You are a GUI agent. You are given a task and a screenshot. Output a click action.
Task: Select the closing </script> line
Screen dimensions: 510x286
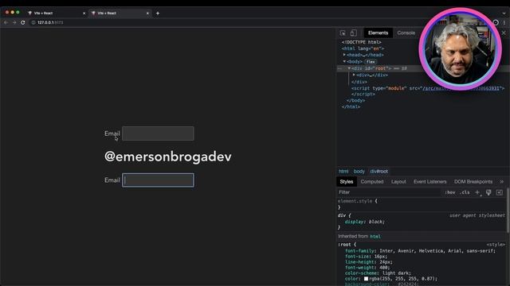(x=363, y=94)
